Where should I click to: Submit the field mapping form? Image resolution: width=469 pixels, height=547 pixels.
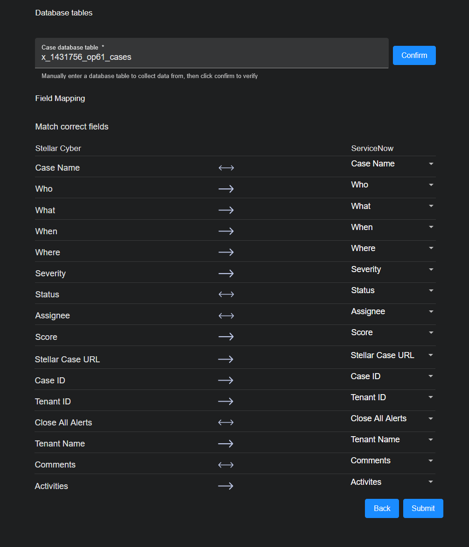423,508
